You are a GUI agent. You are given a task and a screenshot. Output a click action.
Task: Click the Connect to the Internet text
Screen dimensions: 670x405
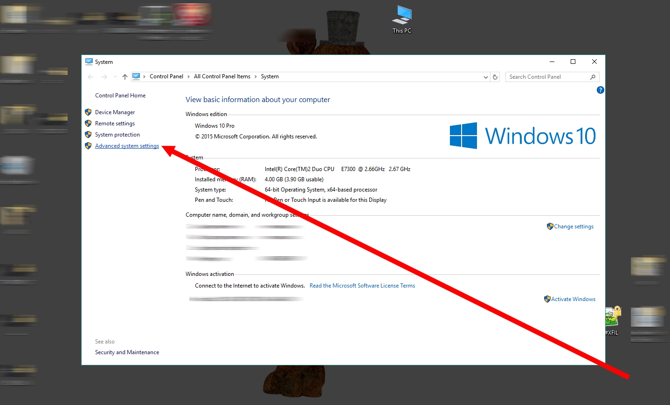tap(250, 286)
